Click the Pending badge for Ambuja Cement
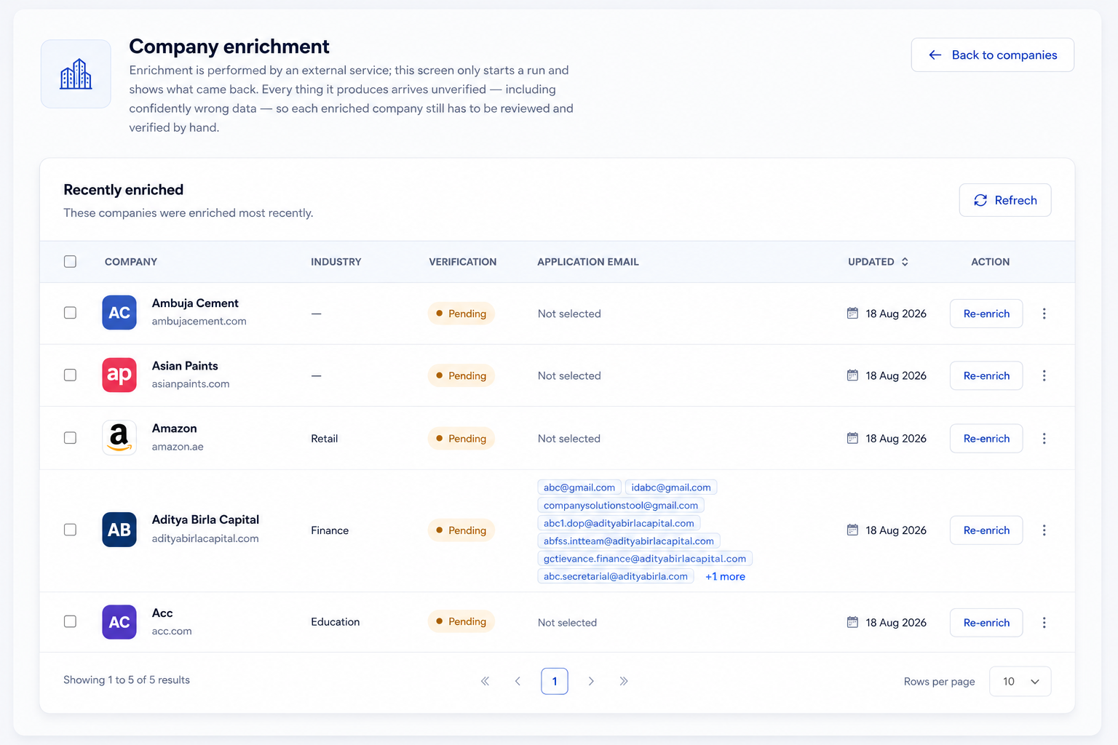Viewport: 1118px width, 745px height. (461, 314)
